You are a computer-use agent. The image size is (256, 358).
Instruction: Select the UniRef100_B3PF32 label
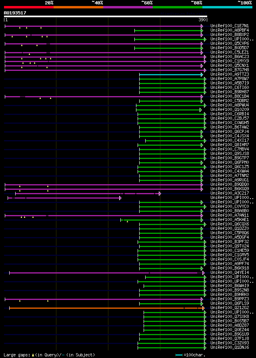click(230, 241)
